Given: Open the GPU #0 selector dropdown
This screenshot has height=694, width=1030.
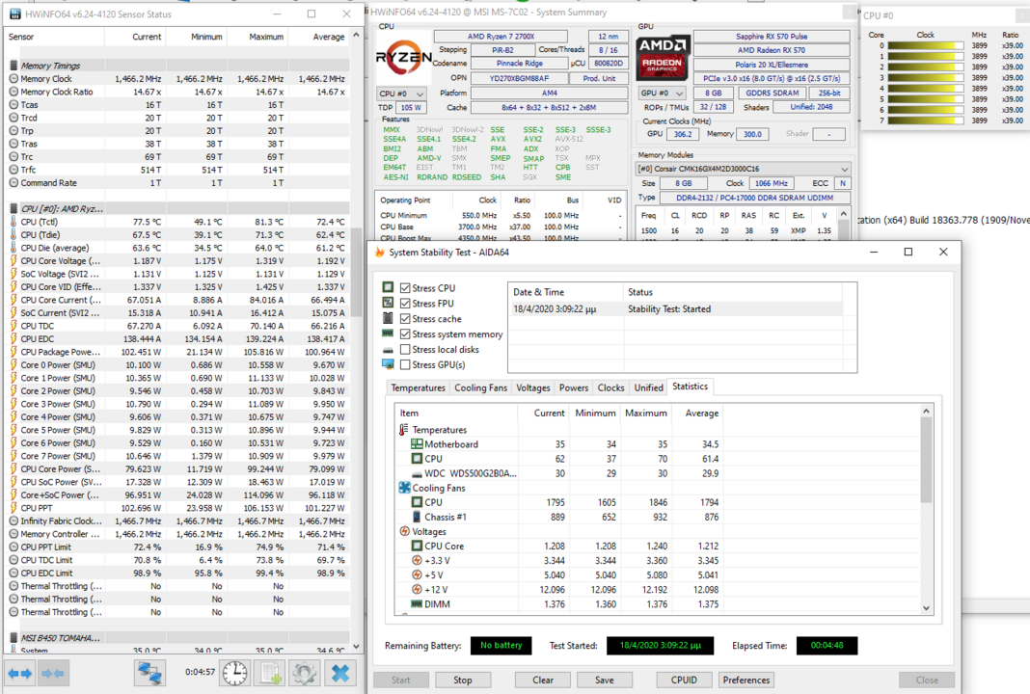Looking at the screenshot, I should click(662, 93).
